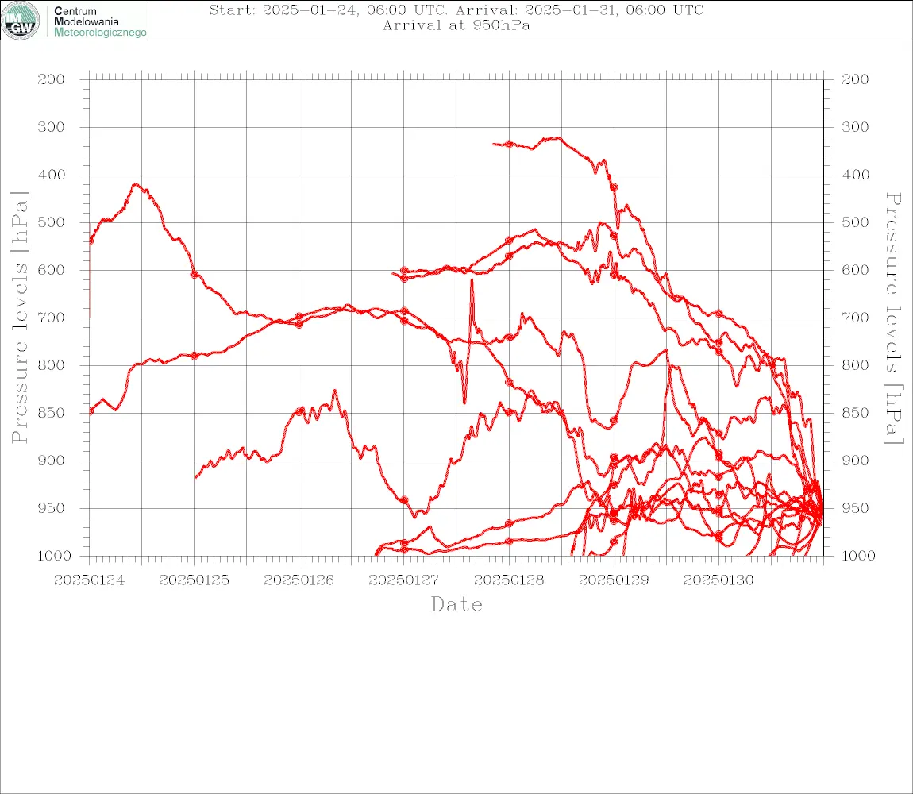Click the right axis 200 label
Image resolution: width=913 pixels, height=794 pixels.
pos(855,79)
